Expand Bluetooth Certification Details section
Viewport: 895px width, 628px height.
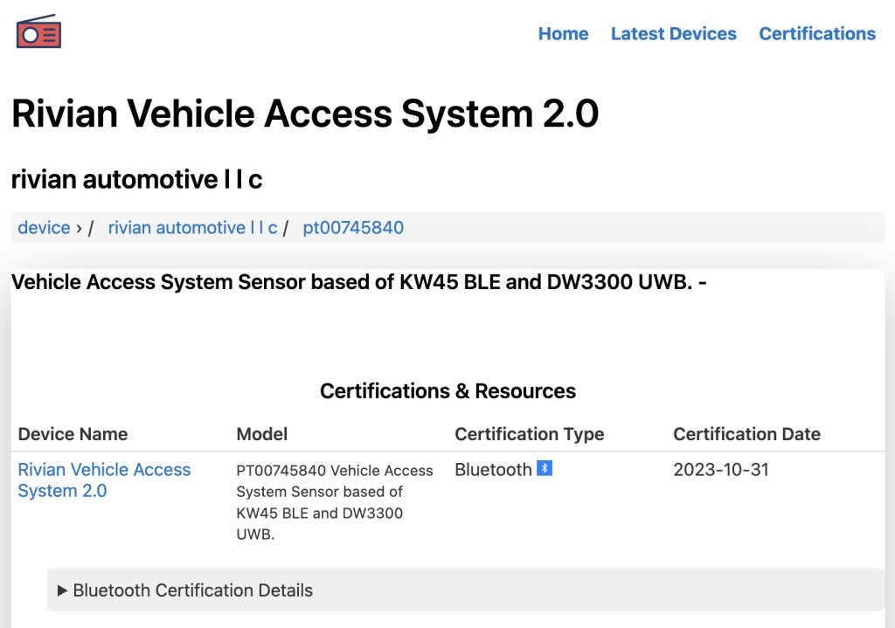coord(465,590)
